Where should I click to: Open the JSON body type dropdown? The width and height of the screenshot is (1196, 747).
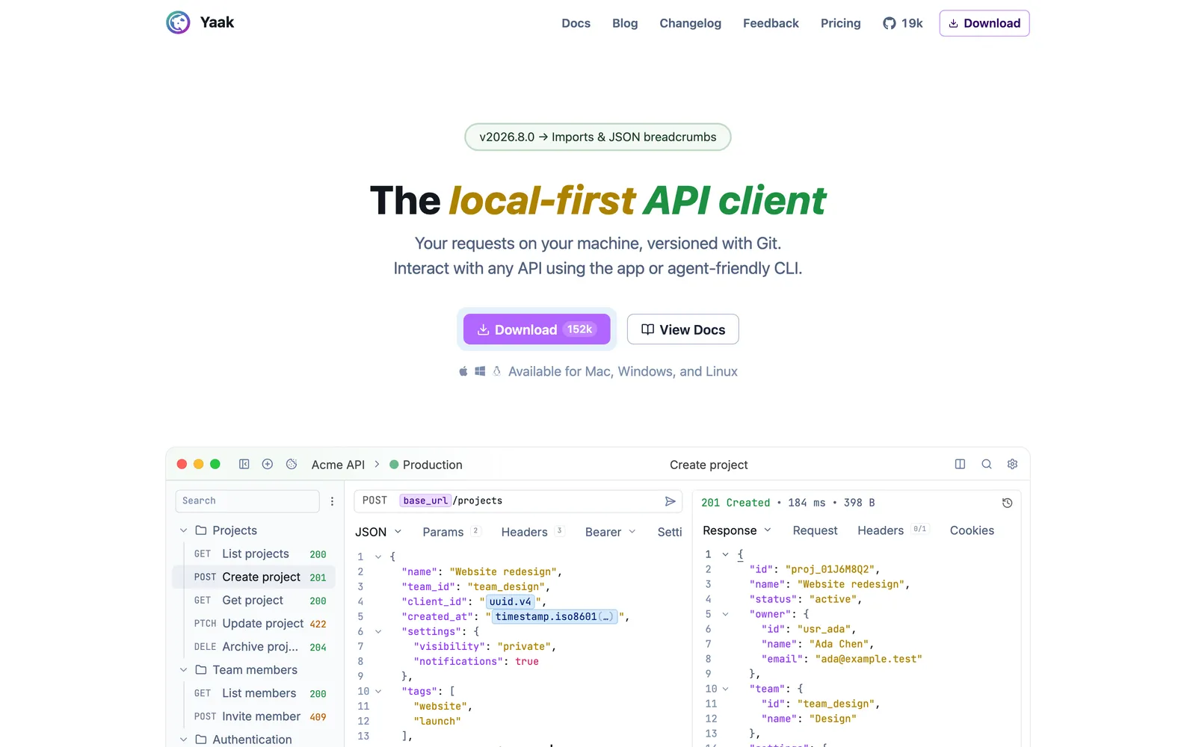coord(378,532)
